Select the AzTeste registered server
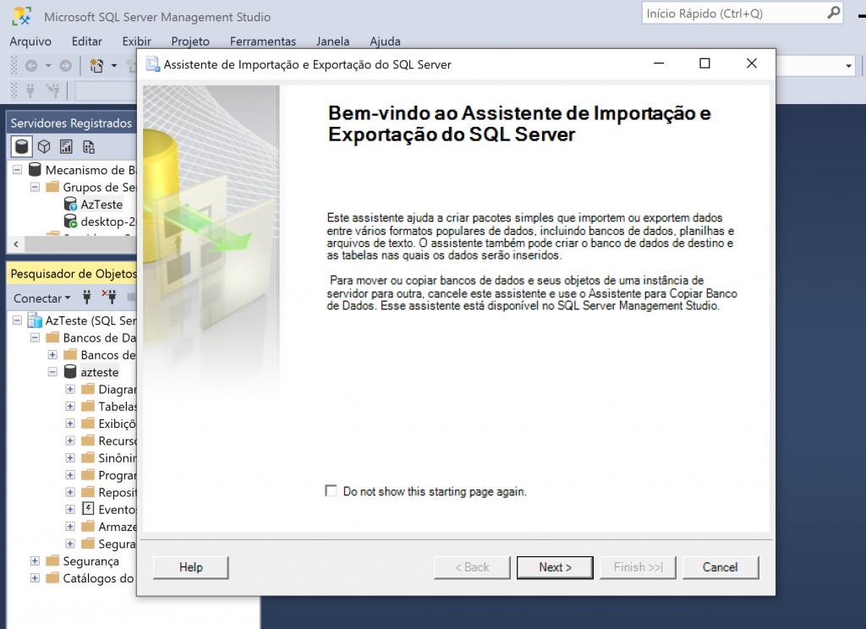866x629 pixels. [x=101, y=205]
